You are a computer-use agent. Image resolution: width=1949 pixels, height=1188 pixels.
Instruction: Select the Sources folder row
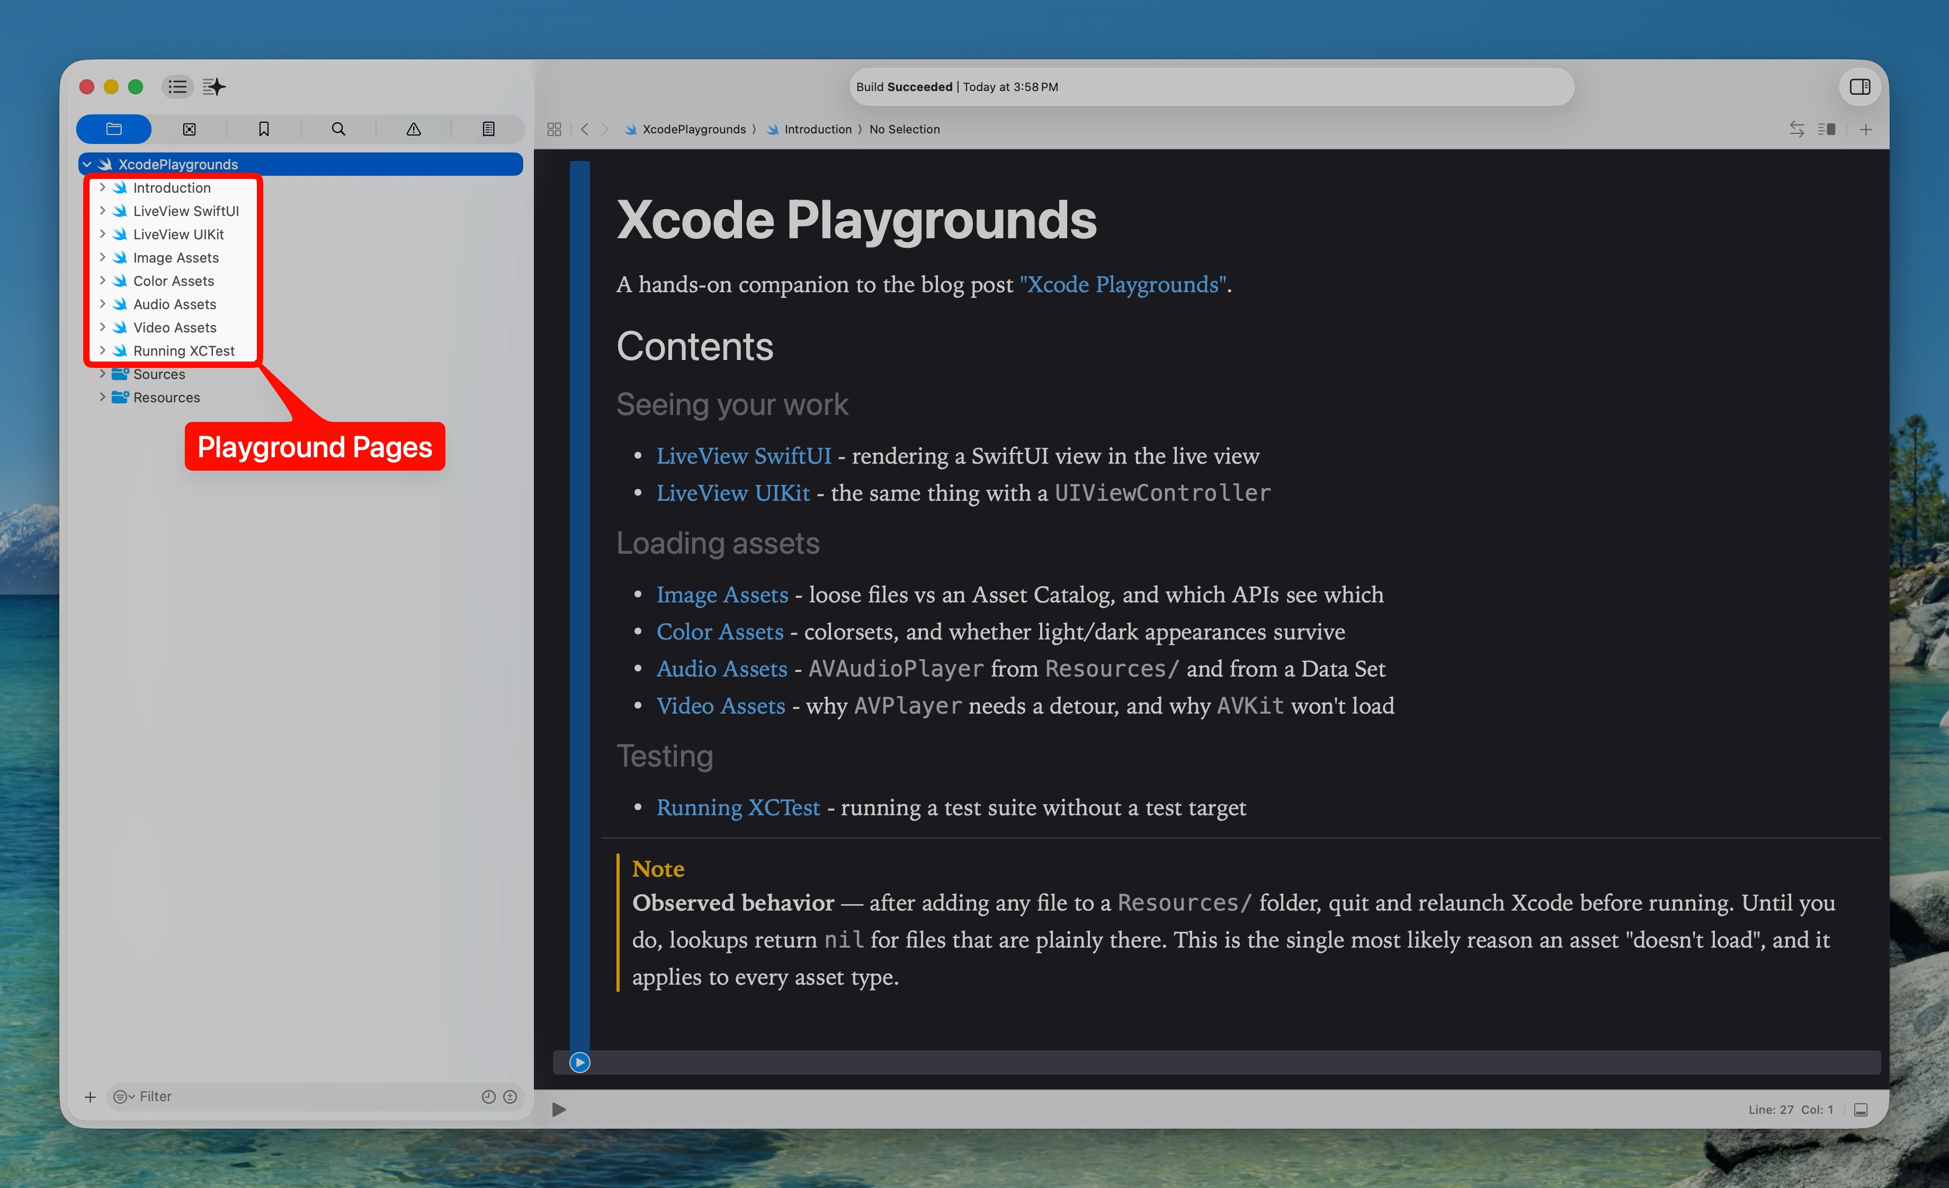click(x=301, y=374)
